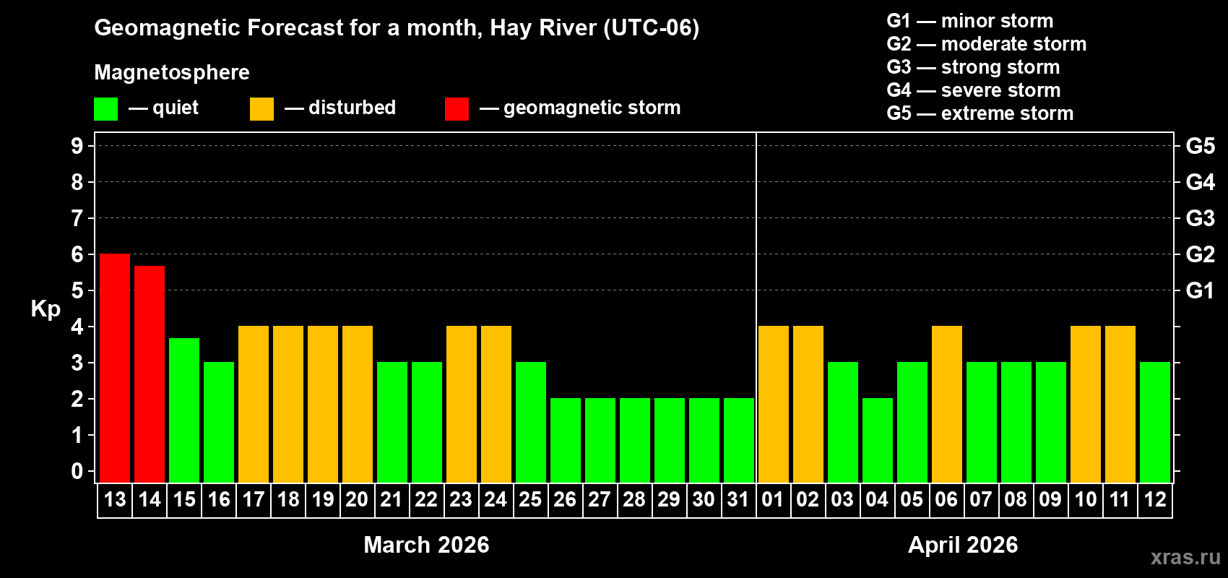Click the date label 30 on the axis
Viewport: 1228px width, 578px height.
(704, 500)
